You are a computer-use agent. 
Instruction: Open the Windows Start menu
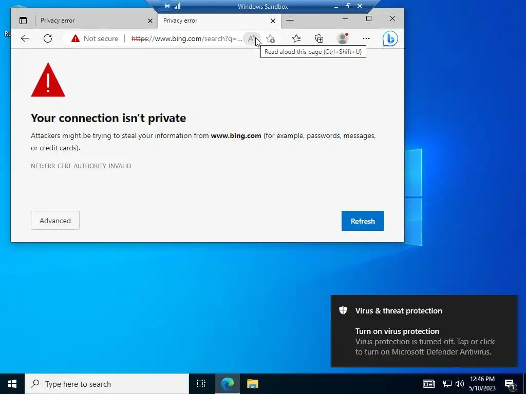click(x=12, y=384)
